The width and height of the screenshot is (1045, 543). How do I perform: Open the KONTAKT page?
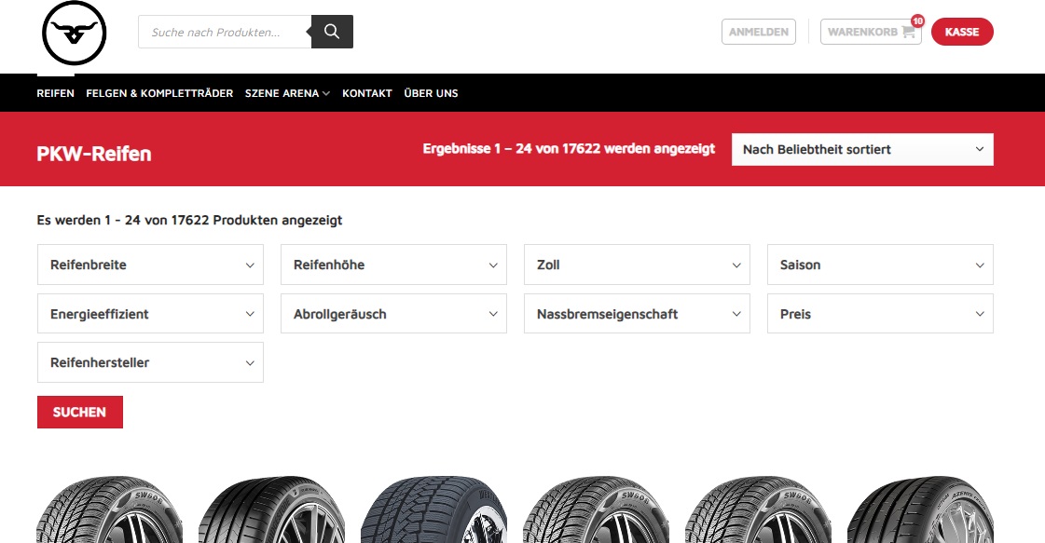click(x=367, y=93)
